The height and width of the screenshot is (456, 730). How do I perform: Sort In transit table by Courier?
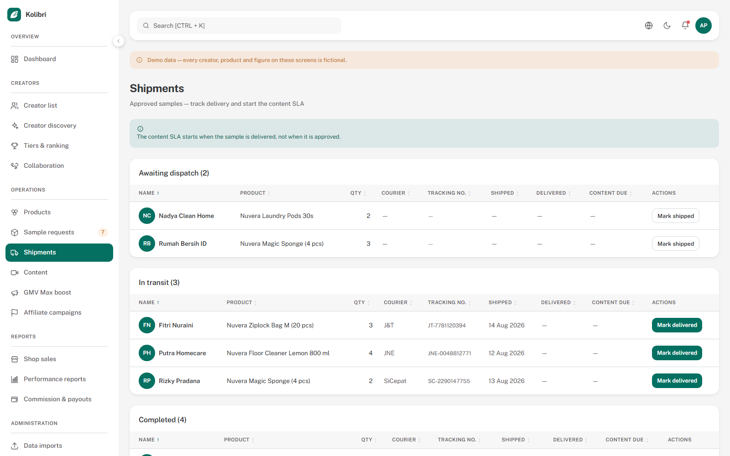(x=398, y=303)
